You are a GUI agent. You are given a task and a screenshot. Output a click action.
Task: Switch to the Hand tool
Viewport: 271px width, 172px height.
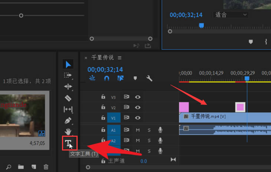click(68, 132)
